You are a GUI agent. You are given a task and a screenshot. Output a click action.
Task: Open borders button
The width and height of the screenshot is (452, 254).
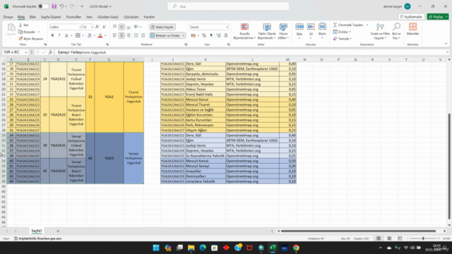click(x=78, y=35)
